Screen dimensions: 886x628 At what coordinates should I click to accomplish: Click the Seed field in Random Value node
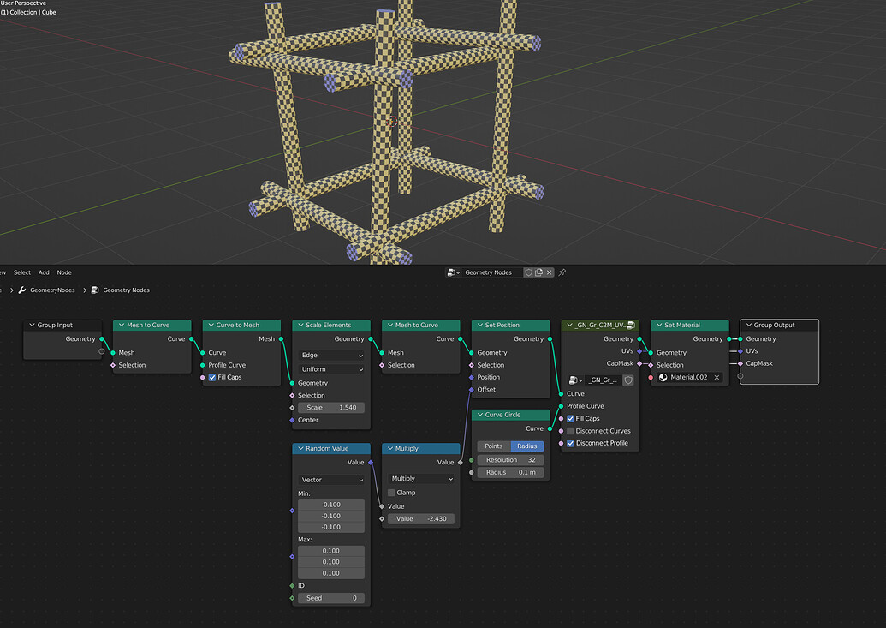[330, 597]
